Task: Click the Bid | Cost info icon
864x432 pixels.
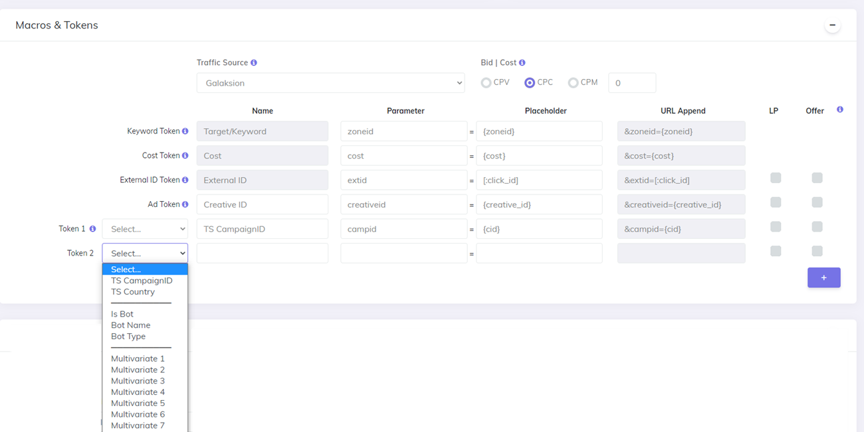Action: click(x=522, y=63)
